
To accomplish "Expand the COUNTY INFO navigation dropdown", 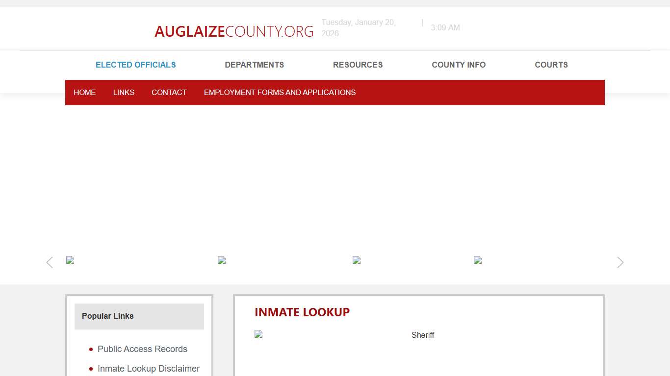I will pos(459,65).
